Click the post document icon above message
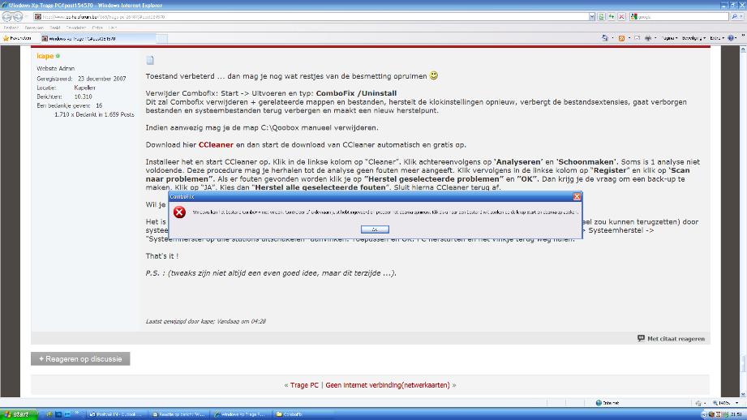Screen dimensions: 747x420 pyautogui.click(x=150, y=60)
